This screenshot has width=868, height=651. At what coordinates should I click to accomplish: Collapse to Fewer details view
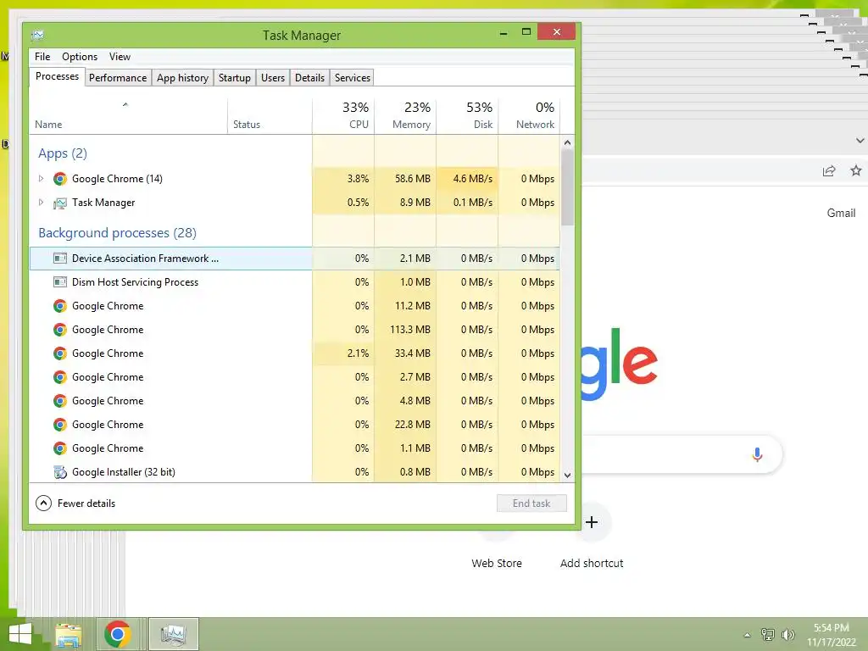75,504
